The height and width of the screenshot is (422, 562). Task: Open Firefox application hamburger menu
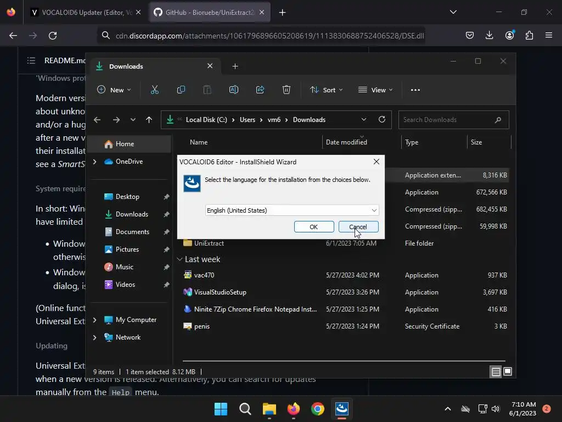point(549,35)
